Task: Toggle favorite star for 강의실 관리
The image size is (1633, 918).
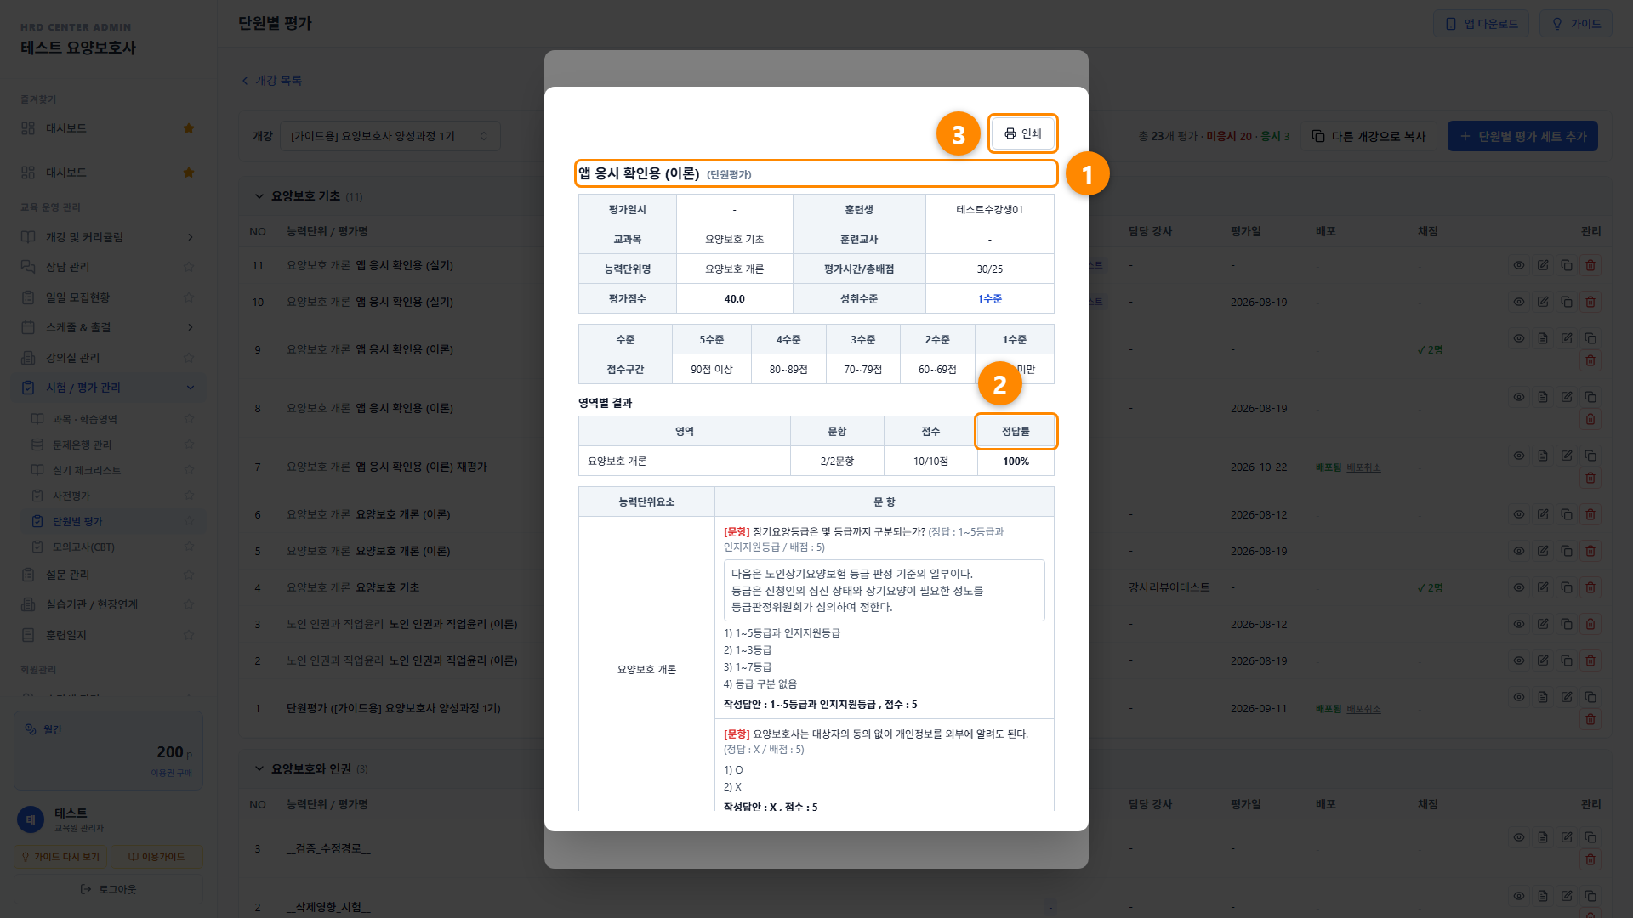Action: [x=189, y=358]
